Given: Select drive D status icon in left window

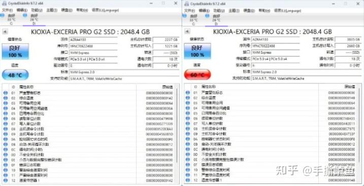Looking at the screenshot, I should point(25,16).
